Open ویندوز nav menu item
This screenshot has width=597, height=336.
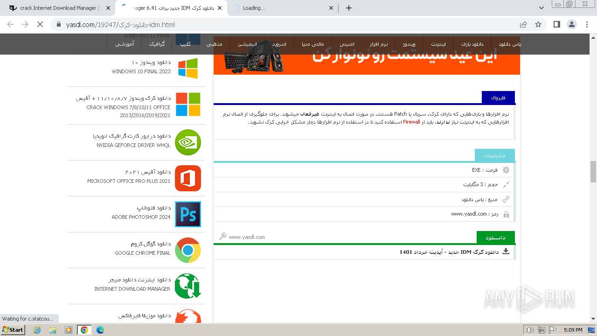(x=409, y=44)
